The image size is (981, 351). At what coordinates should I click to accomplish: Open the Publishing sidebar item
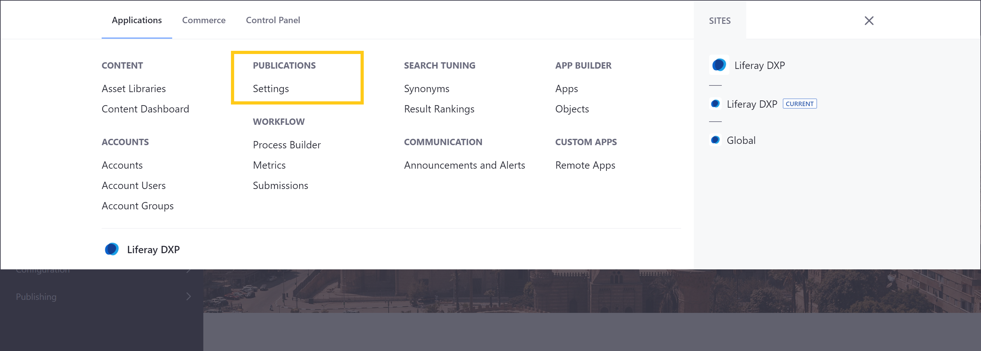36,297
